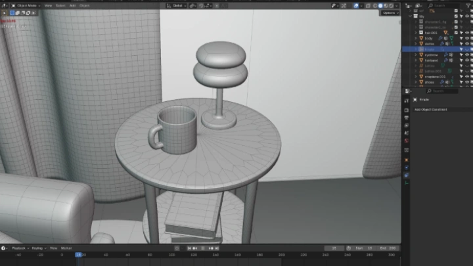This screenshot has height=266, width=473.
Task: Click the hair.001 collection box icon
Action: click(x=421, y=33)
